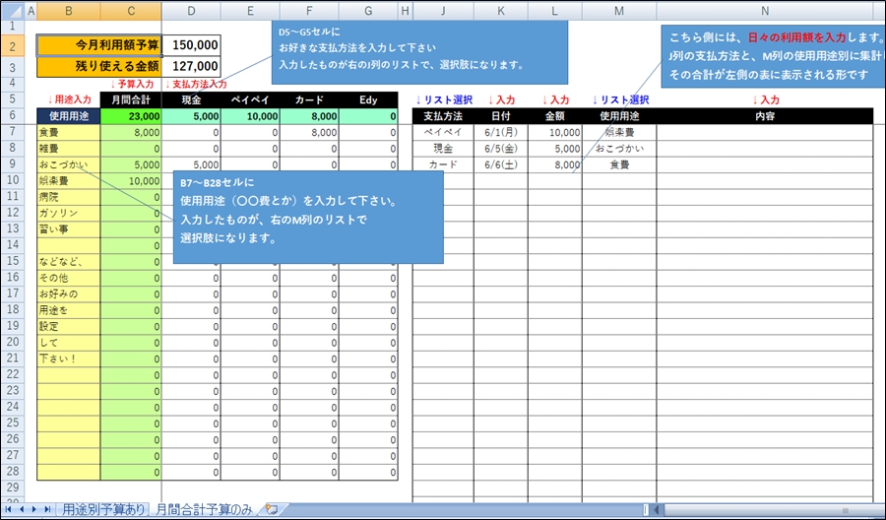Click the ペイペイ column header in row 5
The width and height of the screenshot is (886, 520).
coord(250,100)
